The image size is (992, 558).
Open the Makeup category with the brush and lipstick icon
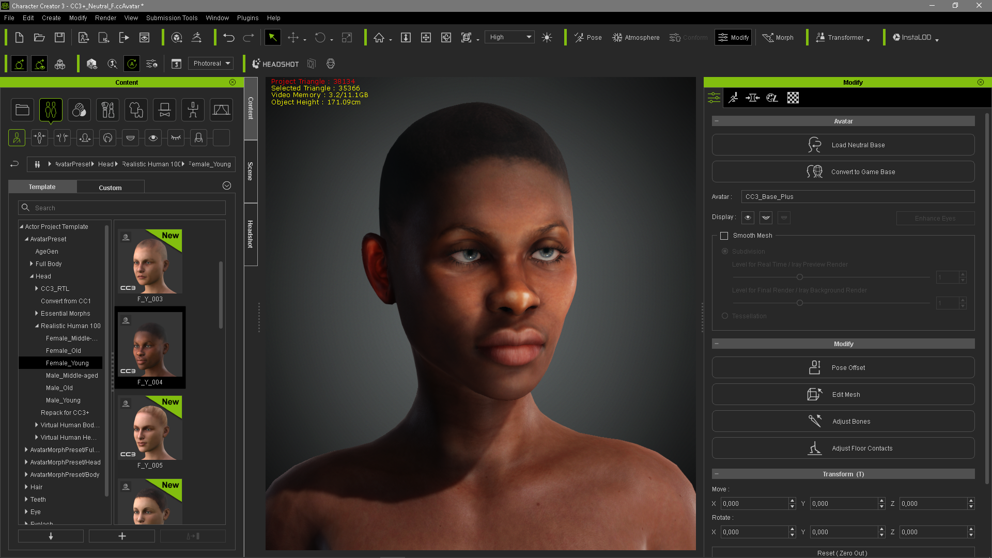[107, 110]
